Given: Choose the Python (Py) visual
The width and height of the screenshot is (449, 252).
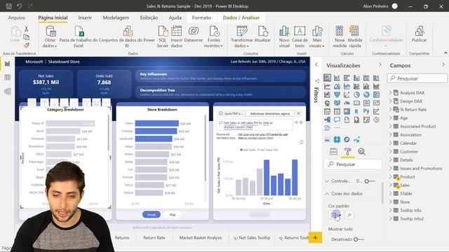Looking at the screenshot, I should click(366, 111).
